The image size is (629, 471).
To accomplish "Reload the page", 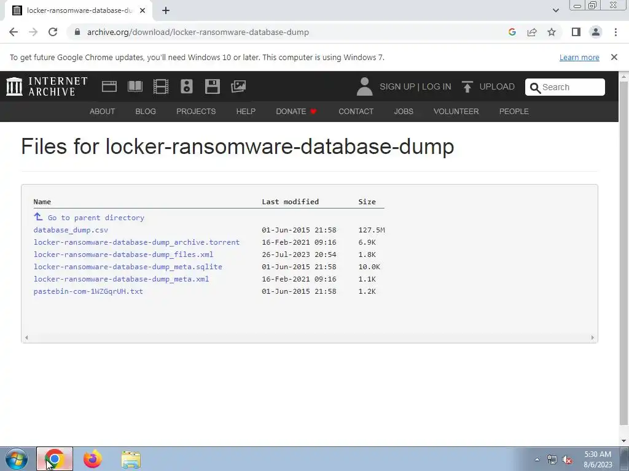I will click(x=53, y=32).
